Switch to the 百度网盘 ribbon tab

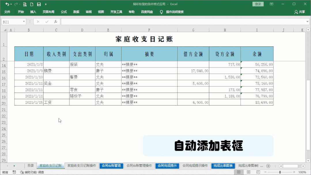(x=147, y=12)
